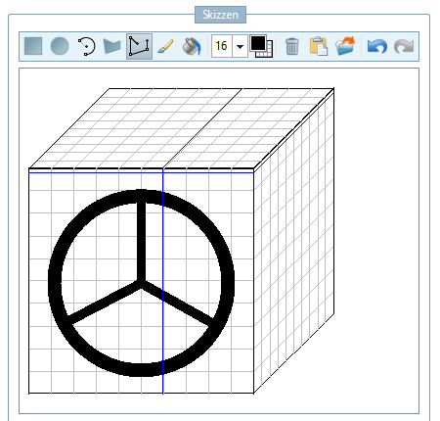Screen dimensions: 440x421
Task: Click the center of the drawn circle
Action: point(141,283)
